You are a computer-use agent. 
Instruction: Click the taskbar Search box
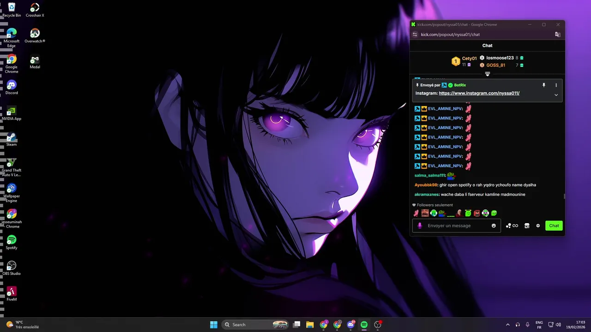(256, 325)
